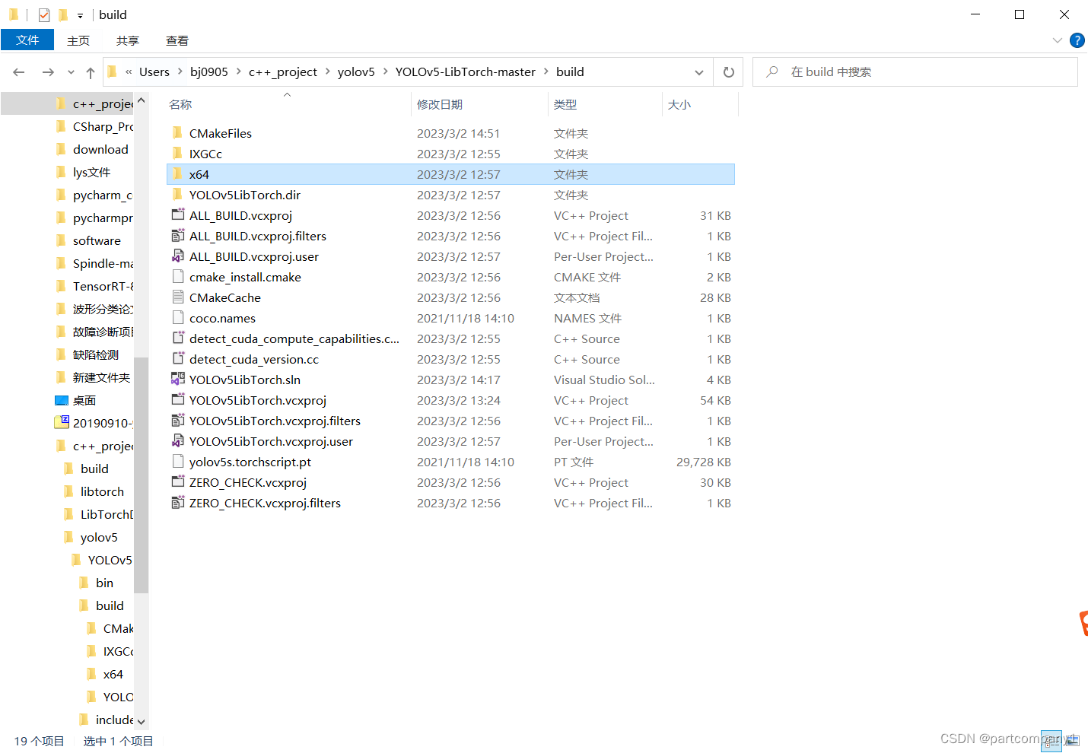Navigate to Users in address bar

[154, 71]
